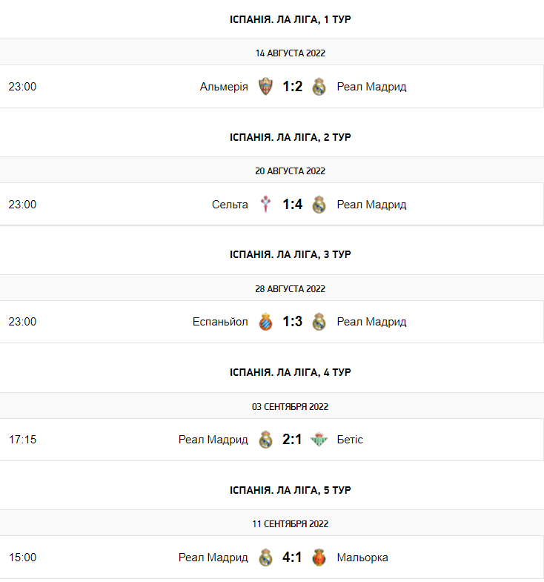Click the Betis club crest icon
Screen dimensions: 544x582
click(x=319, y=440)
